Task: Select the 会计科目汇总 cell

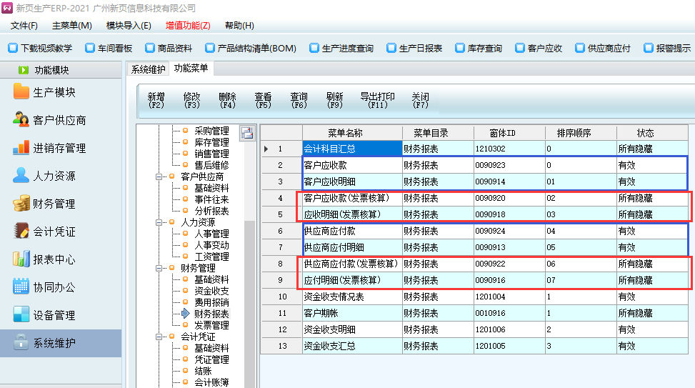Action: coord(352,149)
